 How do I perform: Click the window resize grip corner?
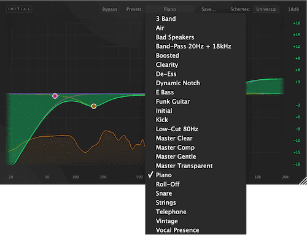click(x=303, y=181)
